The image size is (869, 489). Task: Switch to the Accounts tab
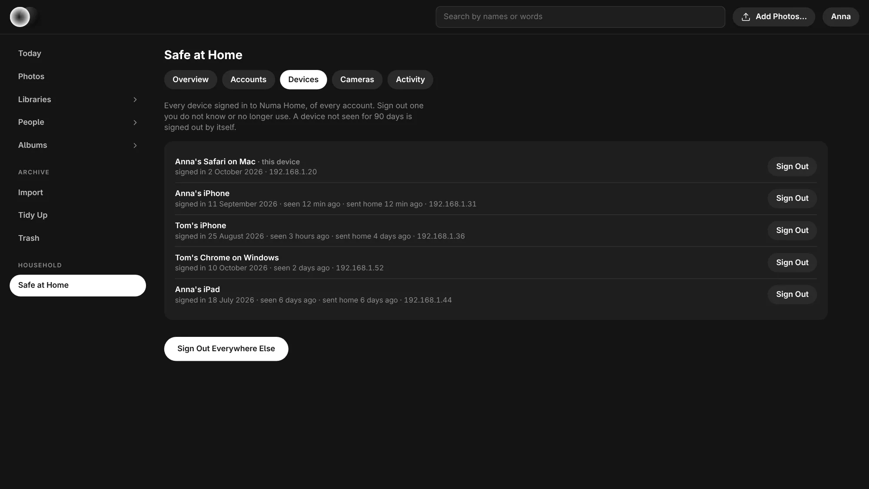(x=248, y=80)
